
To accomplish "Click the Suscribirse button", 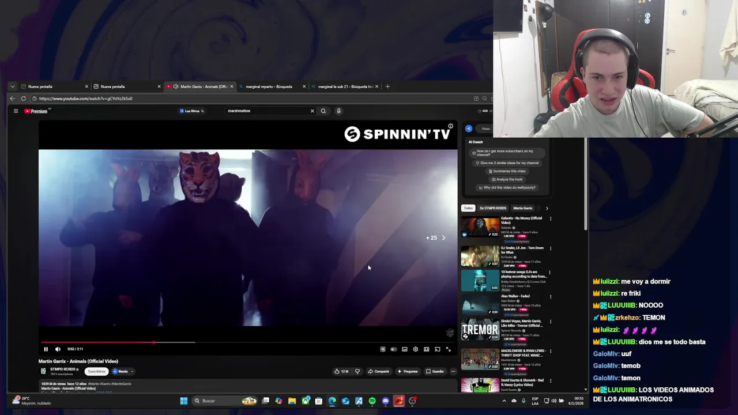I will pyautogui.click(x=96, y=371).
